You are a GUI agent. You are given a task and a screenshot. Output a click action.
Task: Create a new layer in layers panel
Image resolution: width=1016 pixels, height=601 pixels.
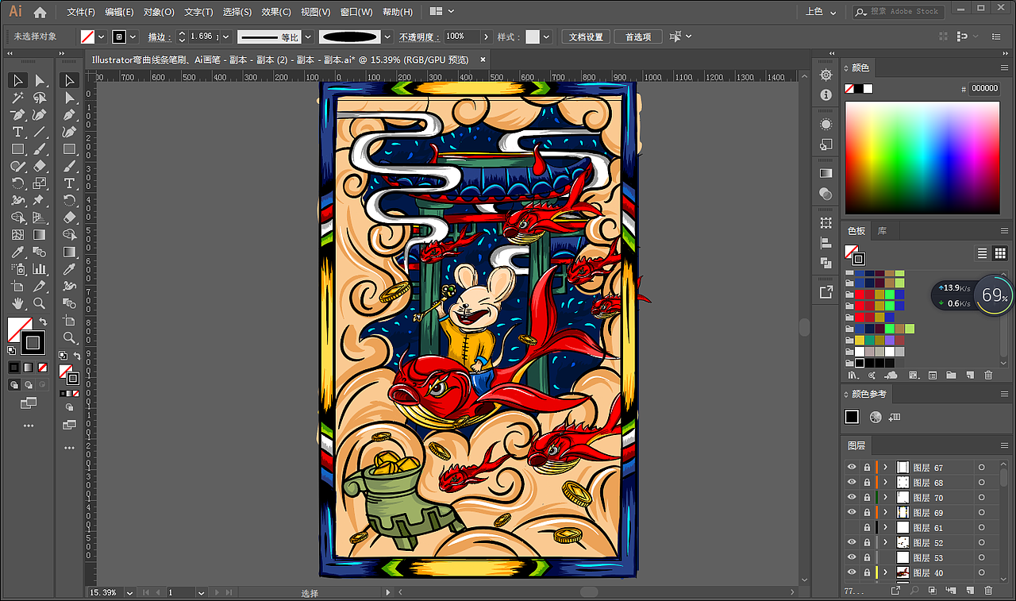coord(969,590)
